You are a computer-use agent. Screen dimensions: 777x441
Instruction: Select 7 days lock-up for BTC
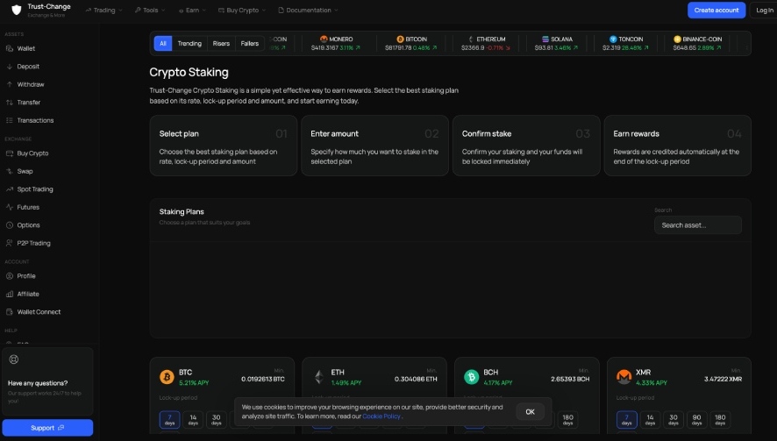(x=169, y=420)
